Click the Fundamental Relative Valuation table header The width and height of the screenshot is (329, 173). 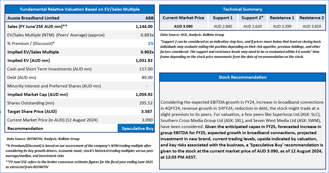80,9
